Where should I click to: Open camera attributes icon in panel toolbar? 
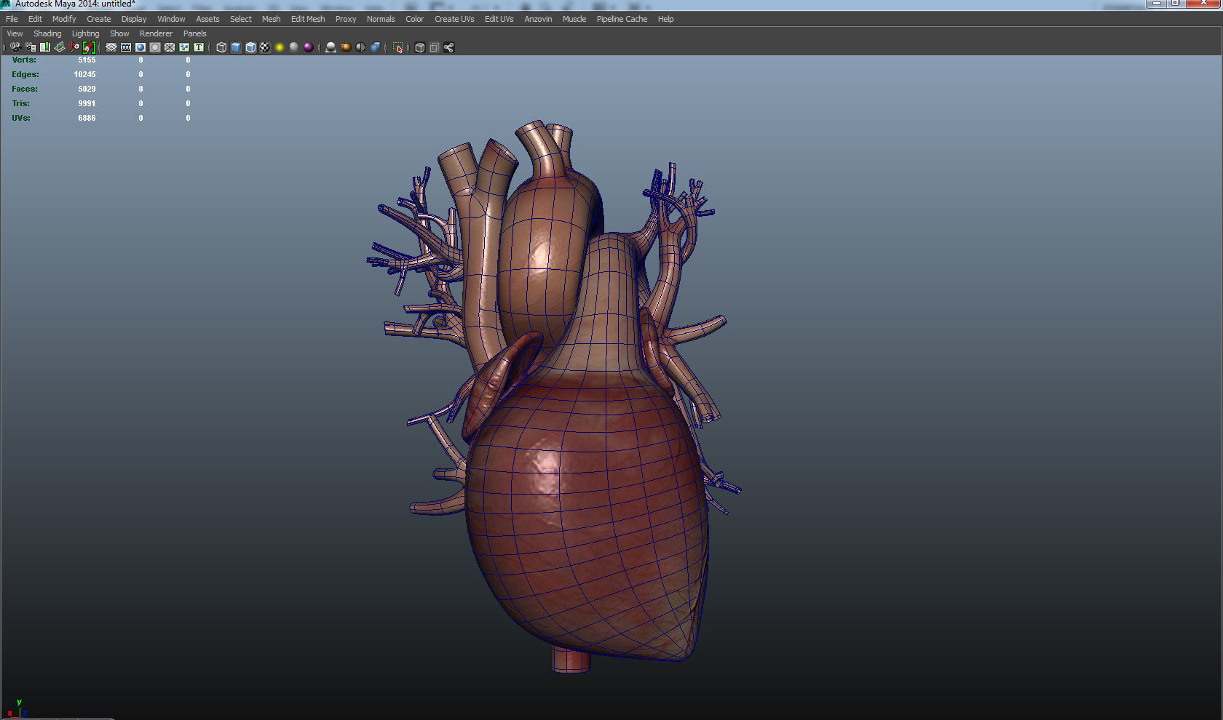[x=31, y=47]
